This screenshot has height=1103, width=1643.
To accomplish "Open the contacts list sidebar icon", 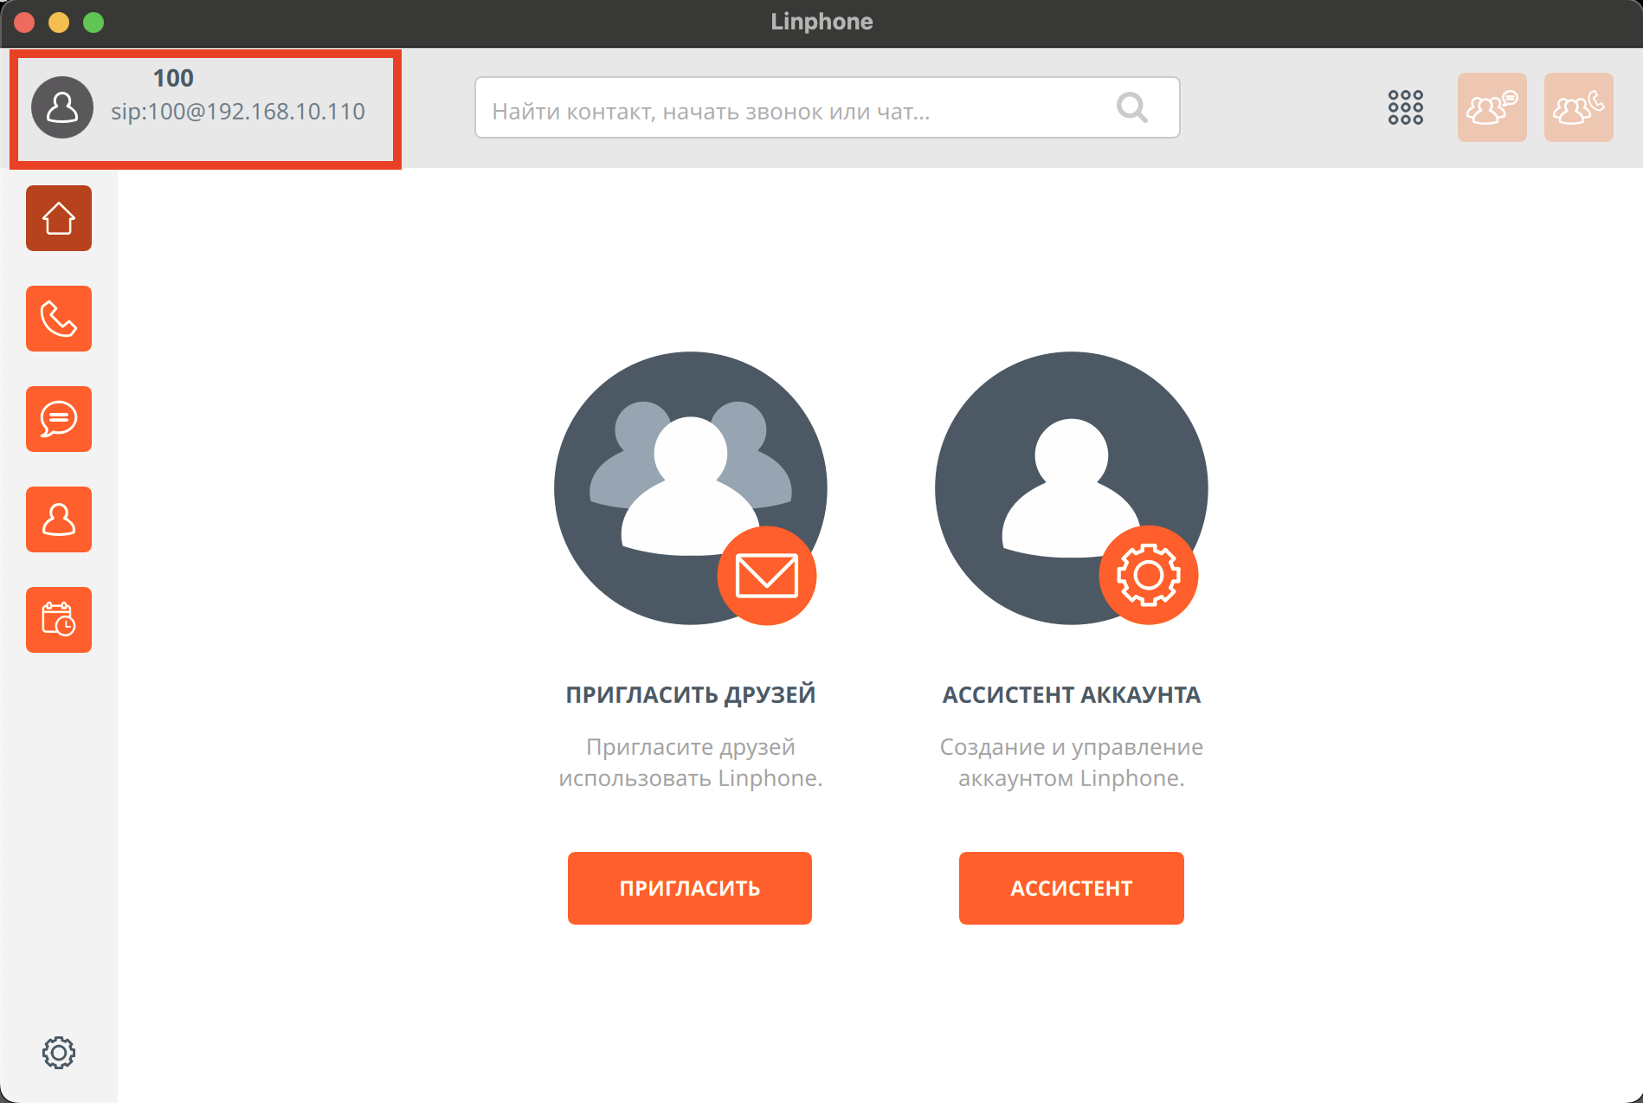I will click(x=59, y=519).
